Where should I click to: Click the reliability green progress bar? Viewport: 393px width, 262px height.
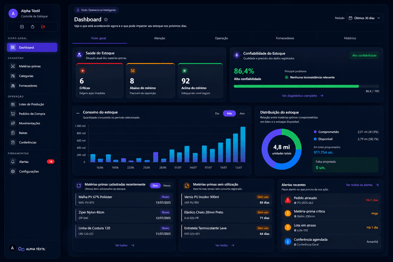click(296, 86)
